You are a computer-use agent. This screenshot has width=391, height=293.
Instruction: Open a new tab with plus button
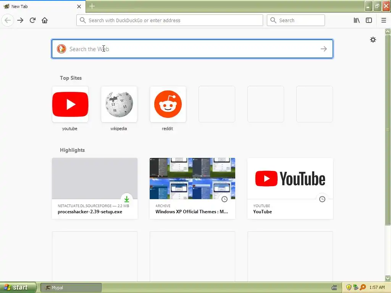[92, 6]
